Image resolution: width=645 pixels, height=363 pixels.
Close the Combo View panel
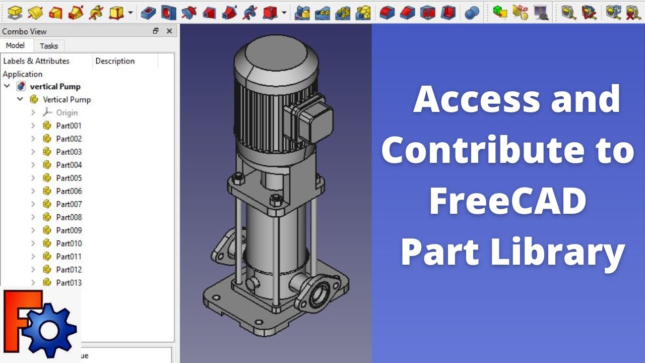point(169,31)
